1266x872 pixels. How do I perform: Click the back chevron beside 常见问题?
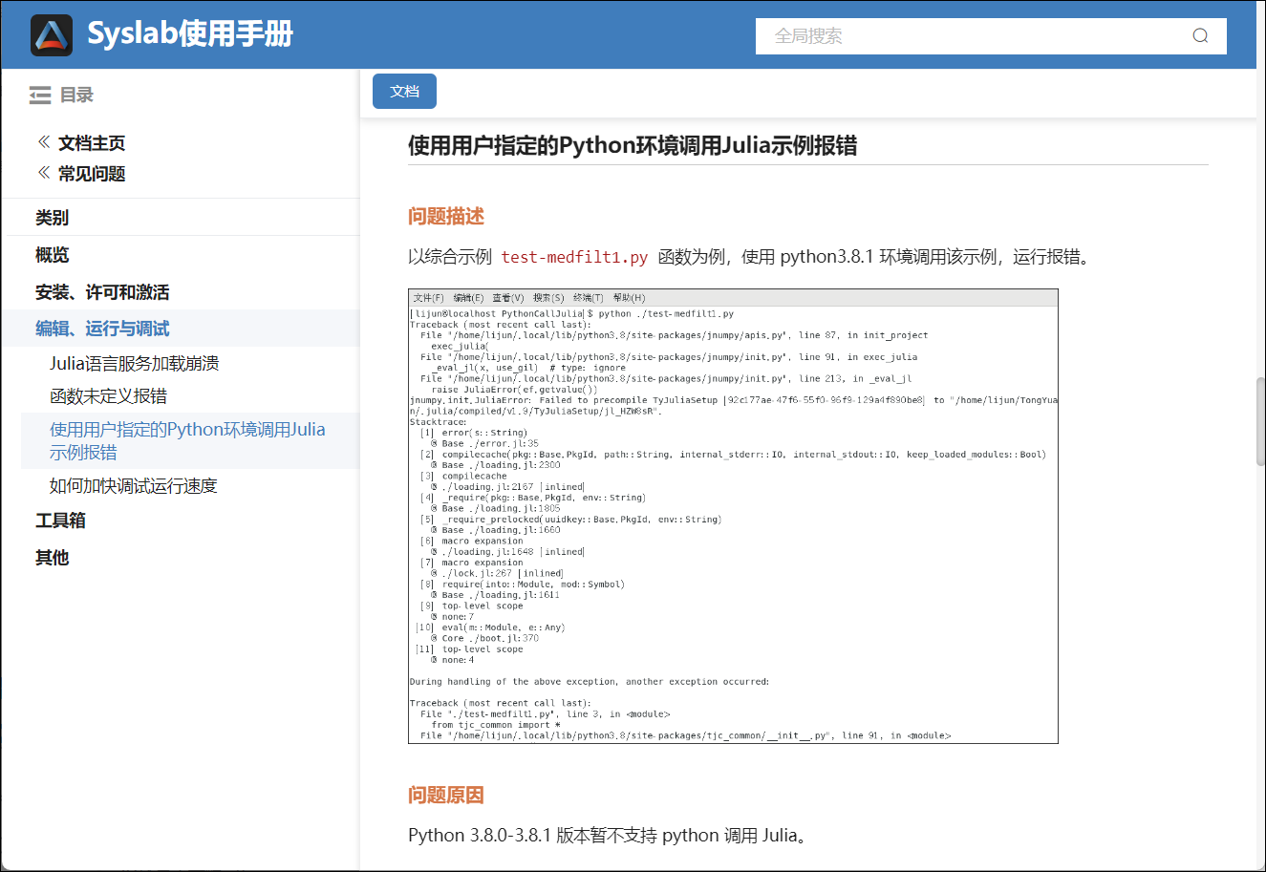point(44,173)
